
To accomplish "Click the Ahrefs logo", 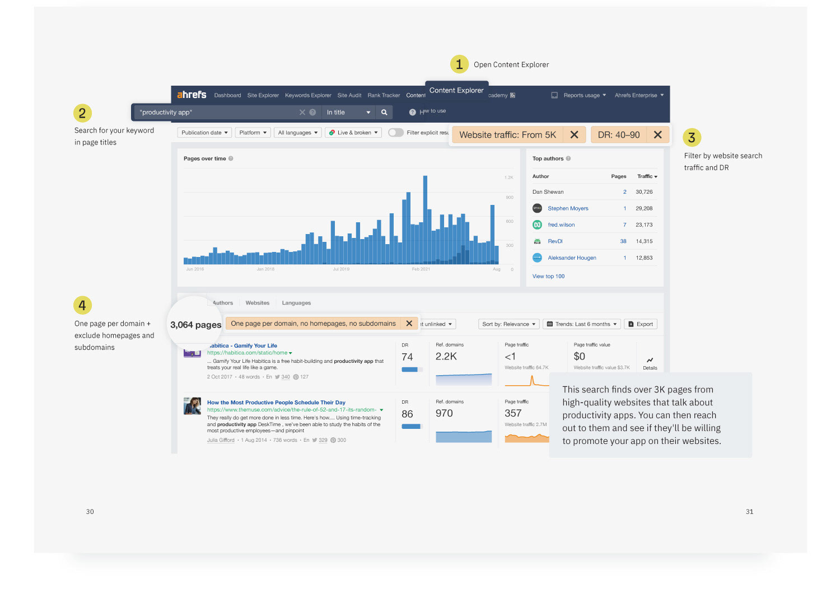I will (x=192, y=95).
